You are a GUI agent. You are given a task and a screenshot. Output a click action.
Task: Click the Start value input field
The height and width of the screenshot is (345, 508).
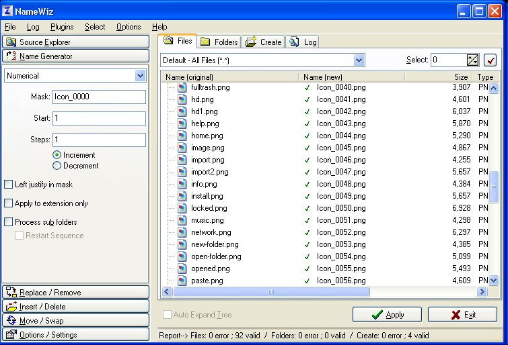[99, 118]
